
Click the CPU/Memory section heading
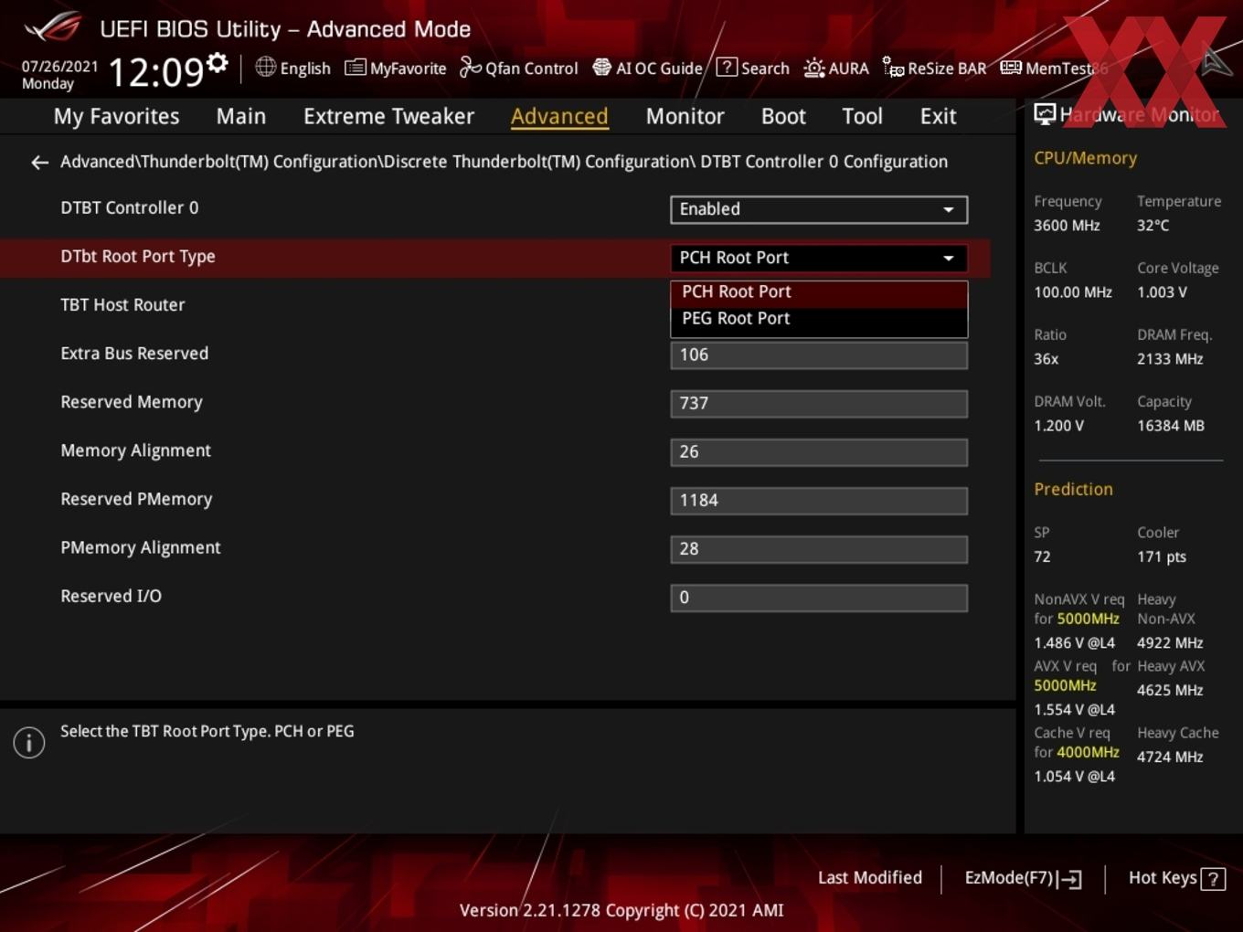pos(1085,158)
